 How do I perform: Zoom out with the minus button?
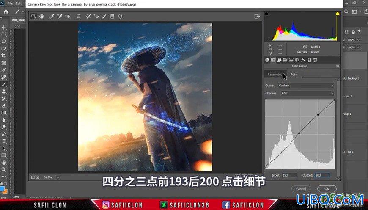pos(33,177)
